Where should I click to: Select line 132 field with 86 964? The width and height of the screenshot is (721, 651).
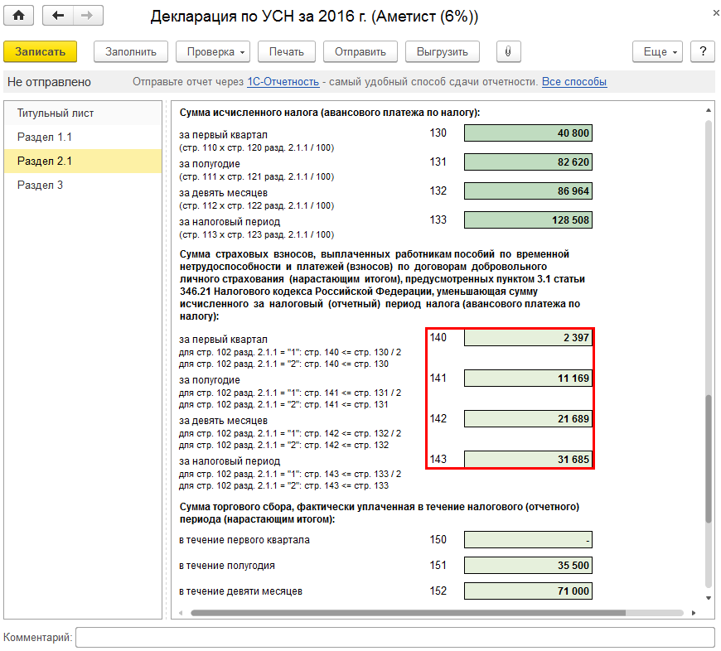528,191
